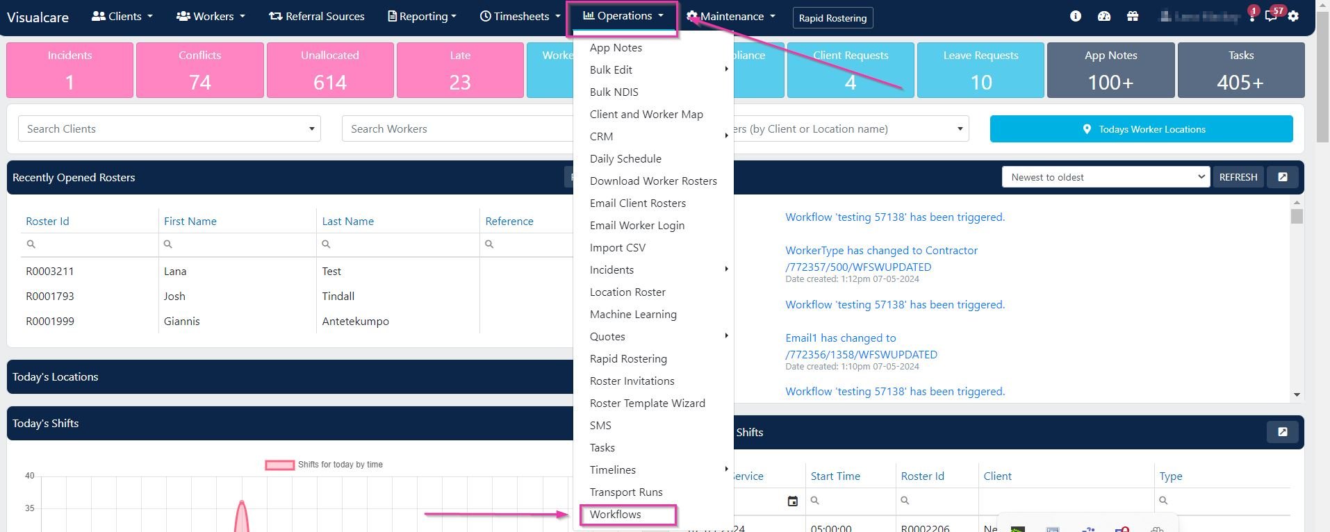This screenshot has width=1330, height=532.
Task: Open the Reporting dropdown menu
Action: point(422,16)
